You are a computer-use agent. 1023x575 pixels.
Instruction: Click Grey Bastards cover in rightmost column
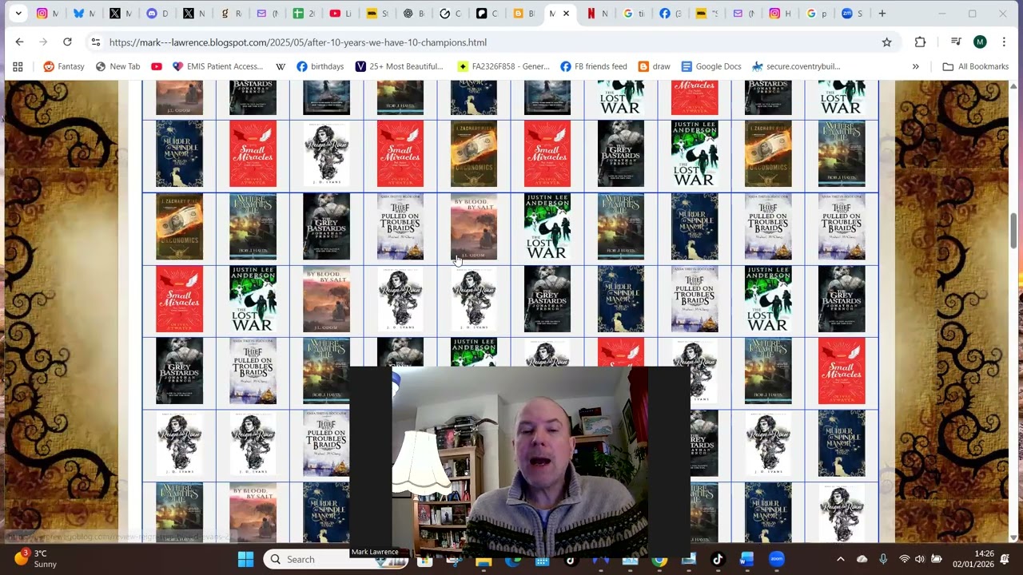842,299
